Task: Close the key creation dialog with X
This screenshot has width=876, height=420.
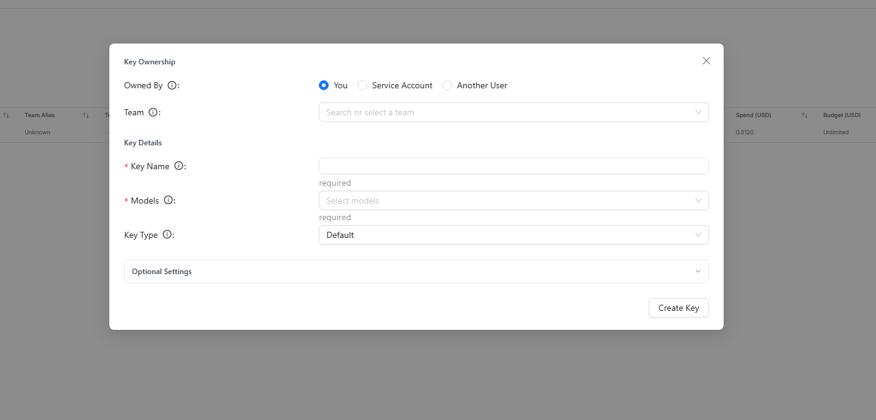Action: pos(706,61)
